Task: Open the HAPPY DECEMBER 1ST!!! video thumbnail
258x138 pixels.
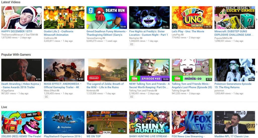Action: coord(22,17)
